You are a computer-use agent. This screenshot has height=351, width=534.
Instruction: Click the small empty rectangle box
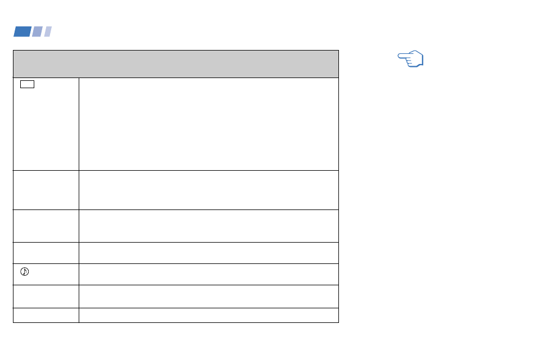tap(27, 84)
